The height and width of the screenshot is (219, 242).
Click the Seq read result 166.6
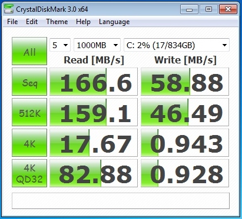[94, 82]
